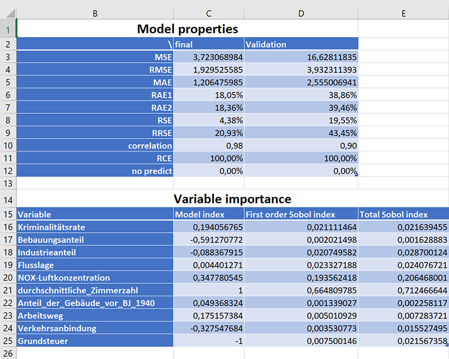Select the 19,55% RSE validation cell
The image size is (449, 359).
point(301,120)
